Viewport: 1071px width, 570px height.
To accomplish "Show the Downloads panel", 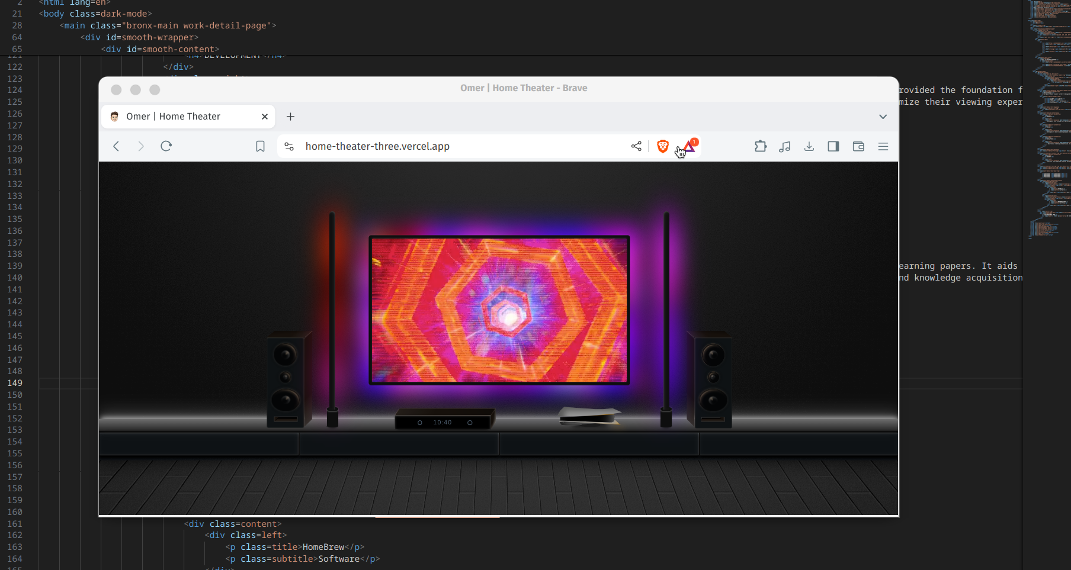I will click(x=809, y=146).
